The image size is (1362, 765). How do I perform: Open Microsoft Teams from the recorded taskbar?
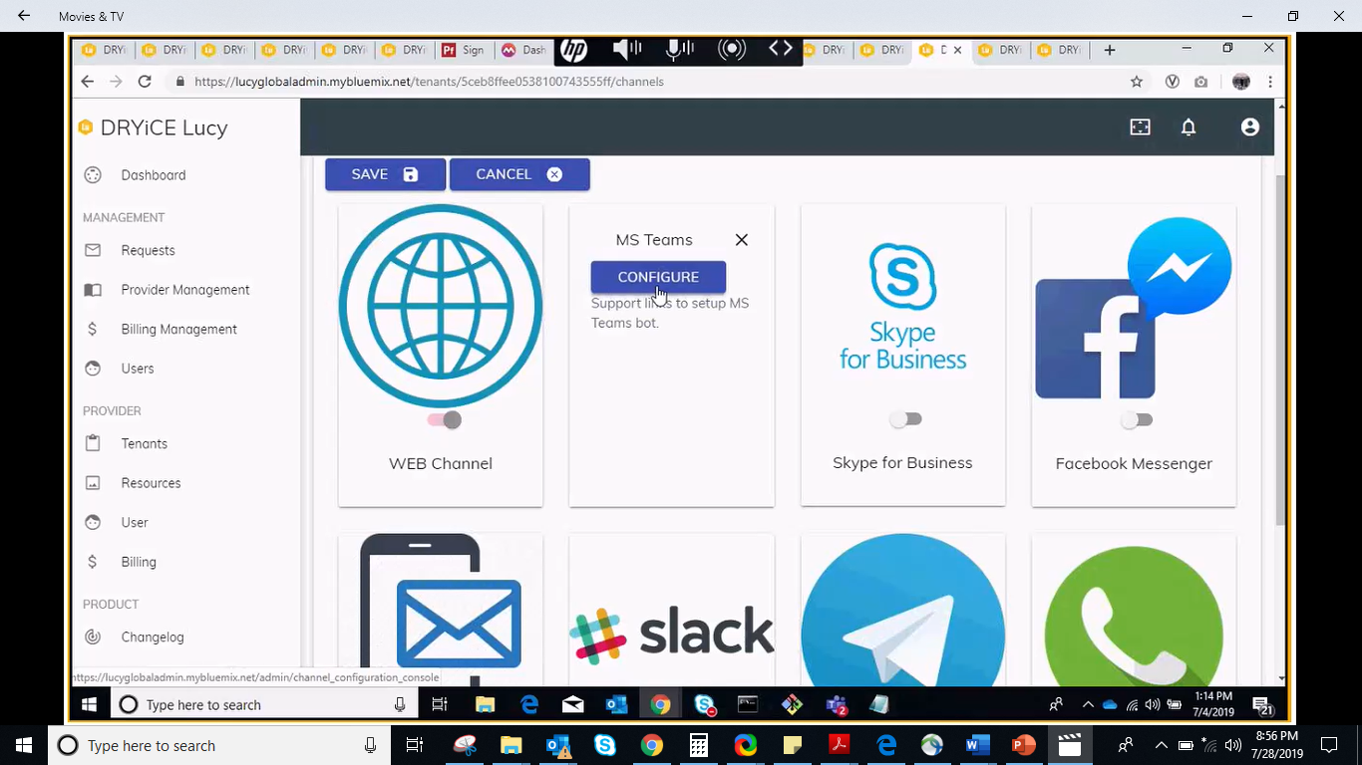836,705
